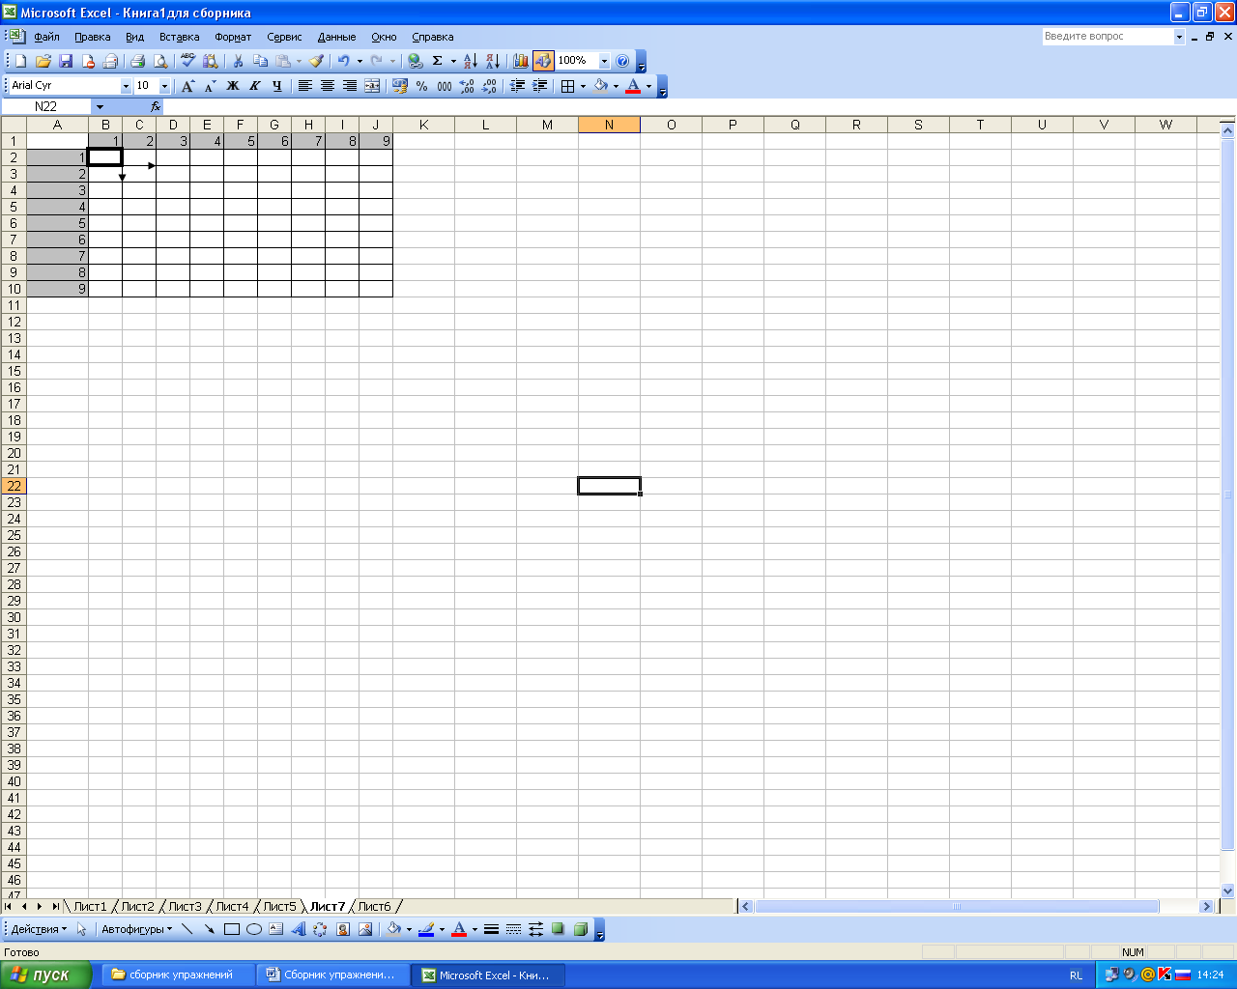Open the font size dropdown showing 10

[x=164, y=86]
